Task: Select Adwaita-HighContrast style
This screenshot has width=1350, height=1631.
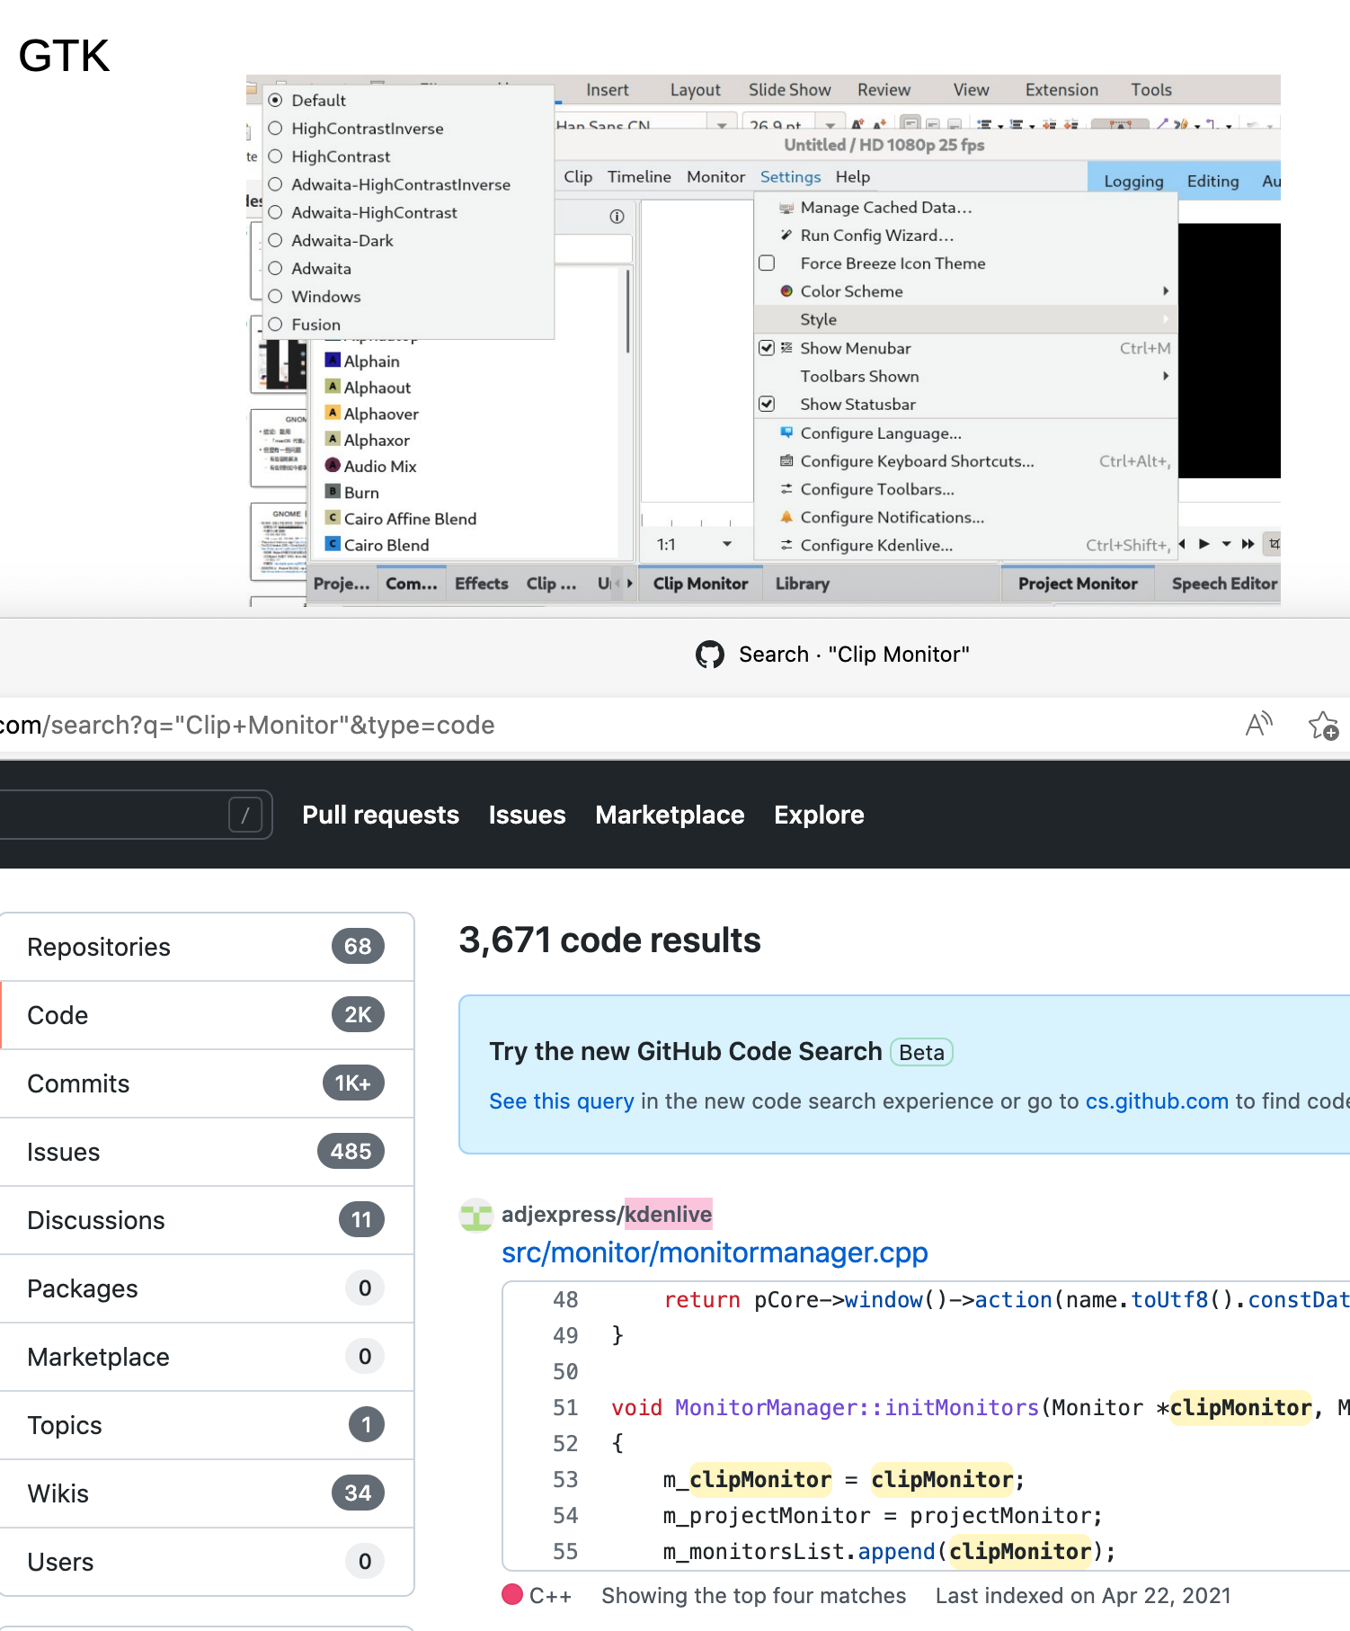Action: 275,212
